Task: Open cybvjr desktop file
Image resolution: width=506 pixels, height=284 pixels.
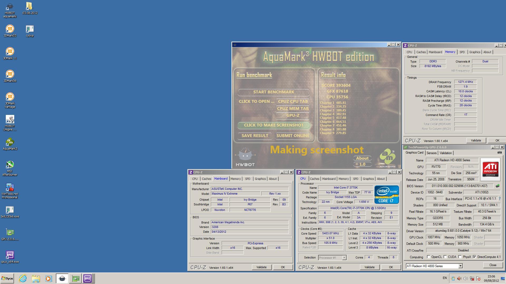Action: pyautogui.click(x=30, y=31)
